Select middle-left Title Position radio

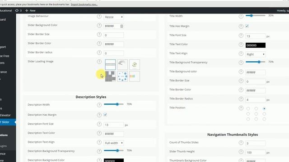point(248,114)
